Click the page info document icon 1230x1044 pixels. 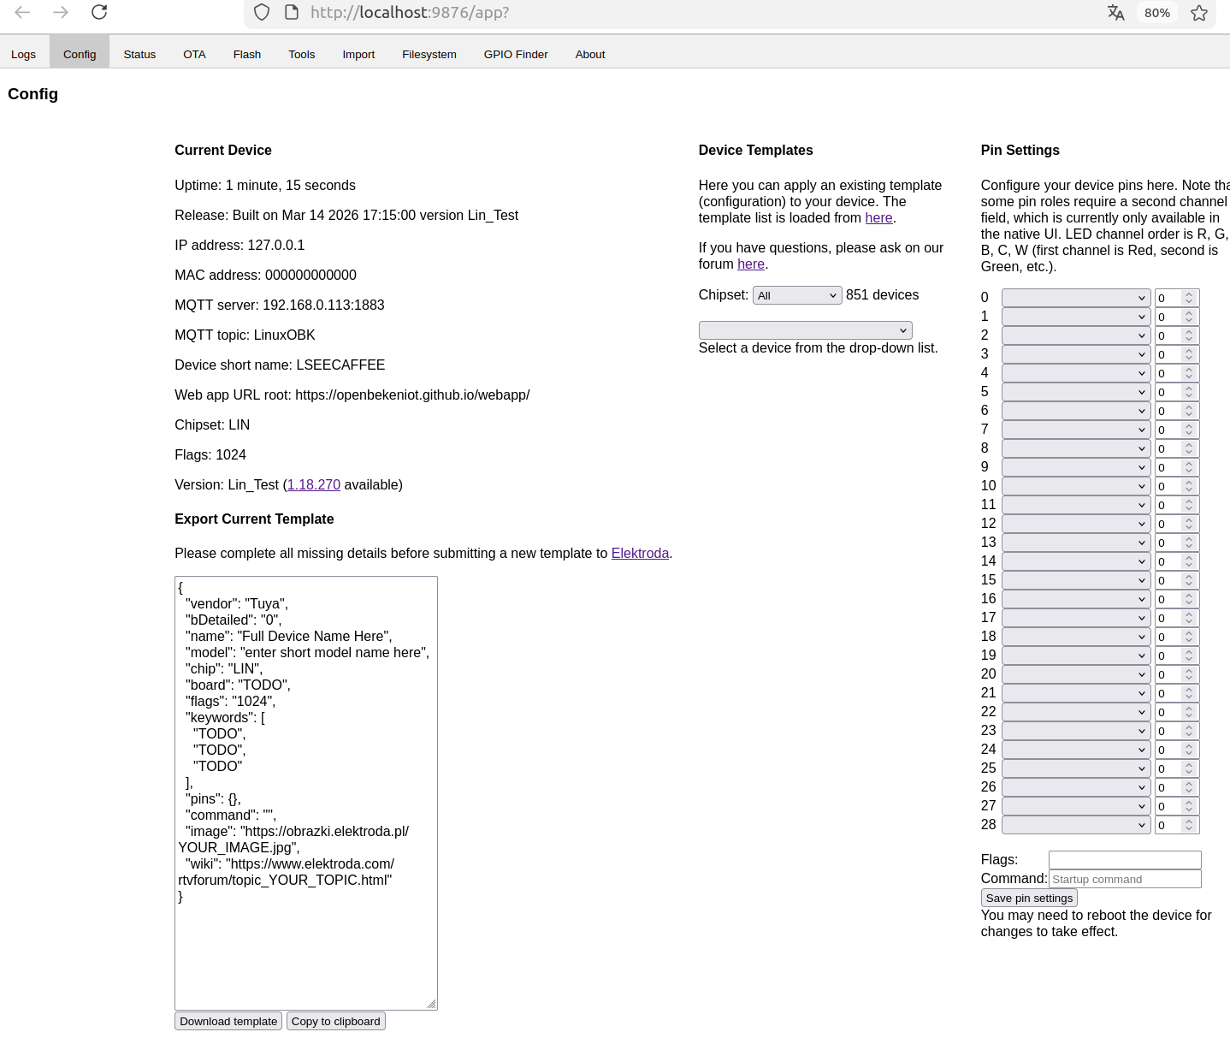292,12
